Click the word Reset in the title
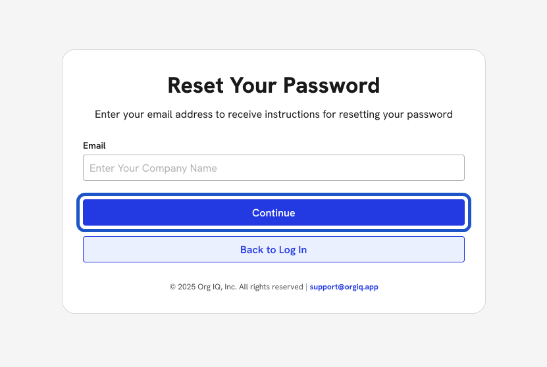 [195, 86]
